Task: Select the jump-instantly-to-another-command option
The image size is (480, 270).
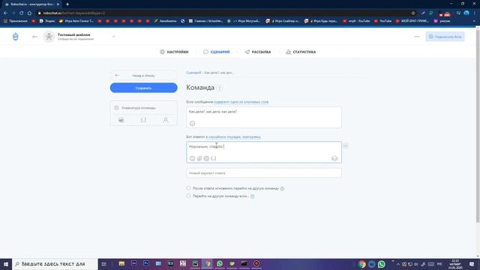Action: pos(188,188)
